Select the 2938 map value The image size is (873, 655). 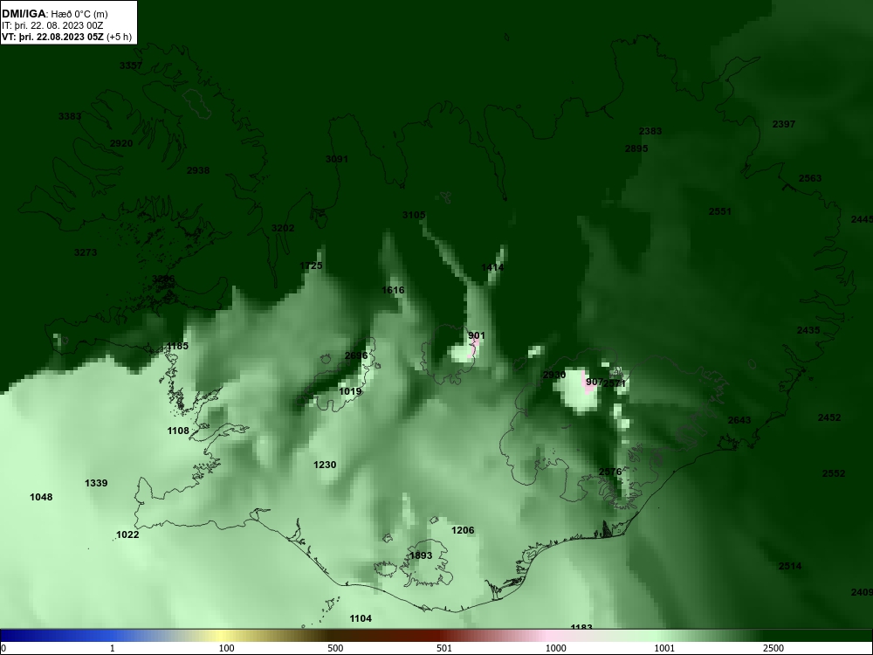[x=198, y=170]
